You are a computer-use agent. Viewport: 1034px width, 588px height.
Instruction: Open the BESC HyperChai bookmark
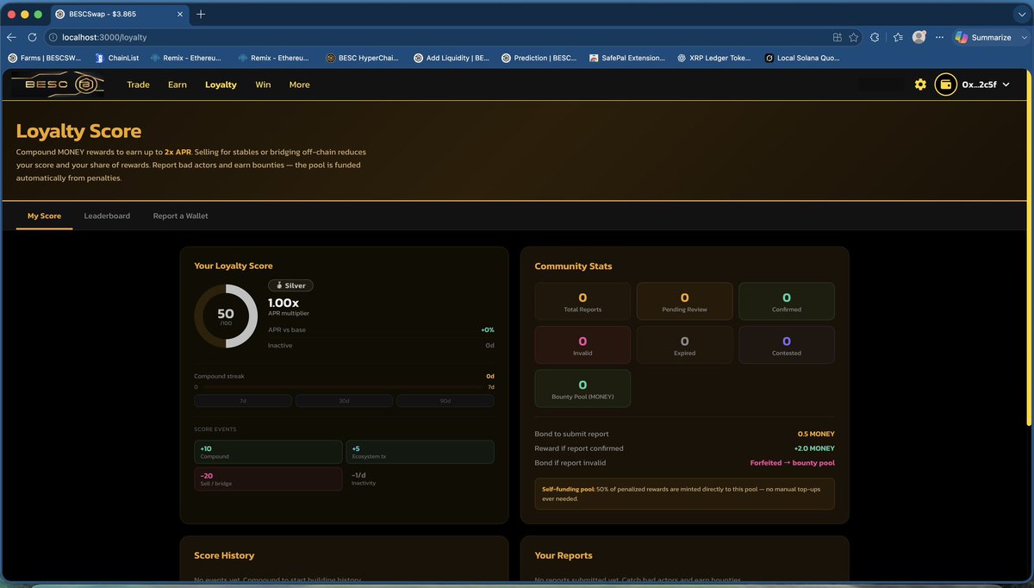(x=362, y=58)
